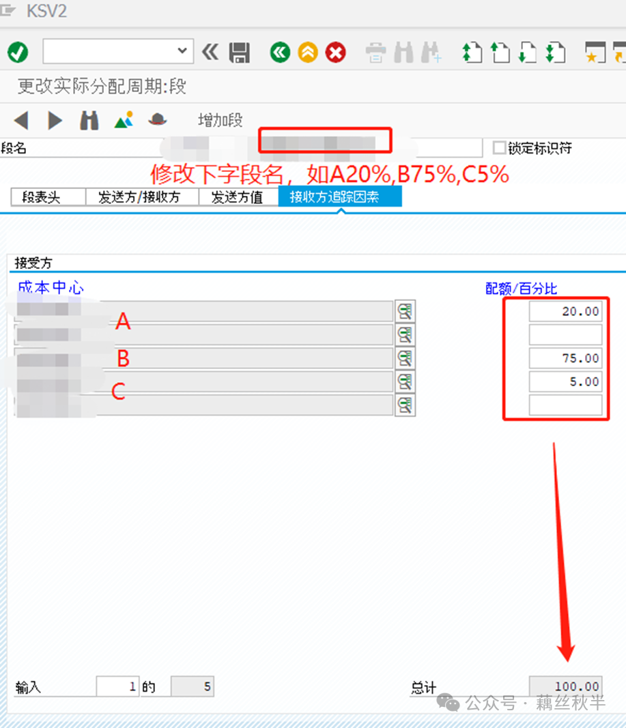The height and width of the screenshot is (728, 626).
Task: Open the transaction command field dropdown
Action: [x=182, y=50]
